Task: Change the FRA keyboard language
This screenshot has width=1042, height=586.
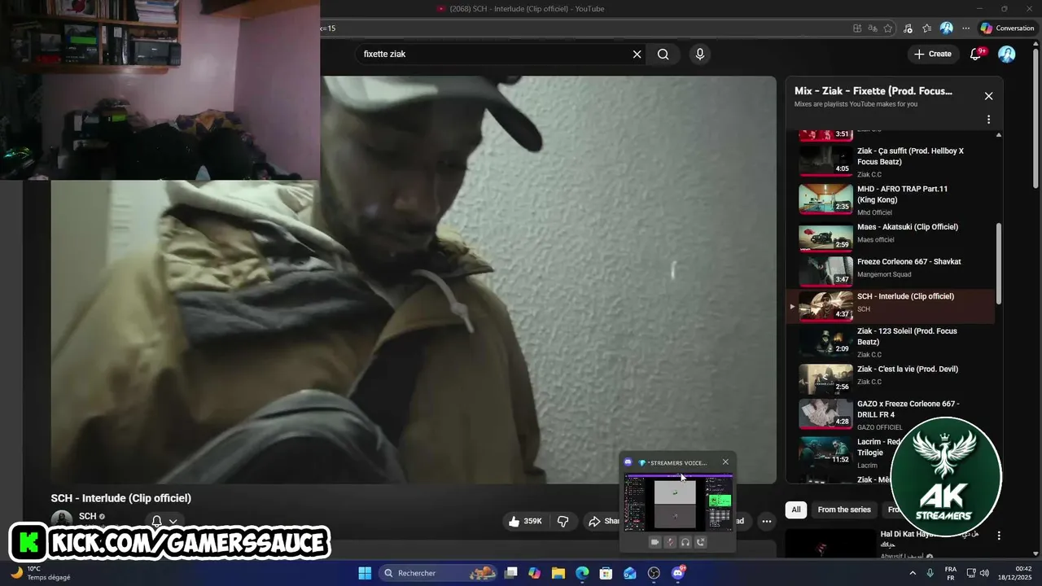Action: pos(950,573)
